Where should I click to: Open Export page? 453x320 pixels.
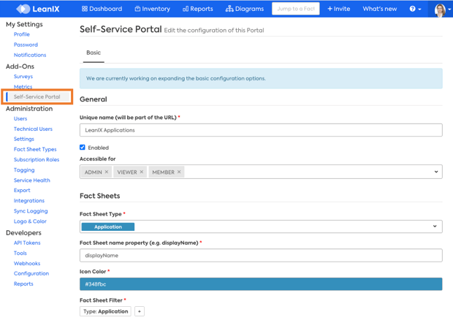point(22,191)
